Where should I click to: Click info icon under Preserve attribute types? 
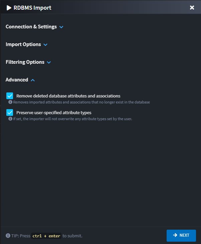(x=10, y=119)
